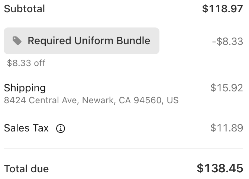Click the tag icon on discount chip
The image size is (249, 179).
17,41
